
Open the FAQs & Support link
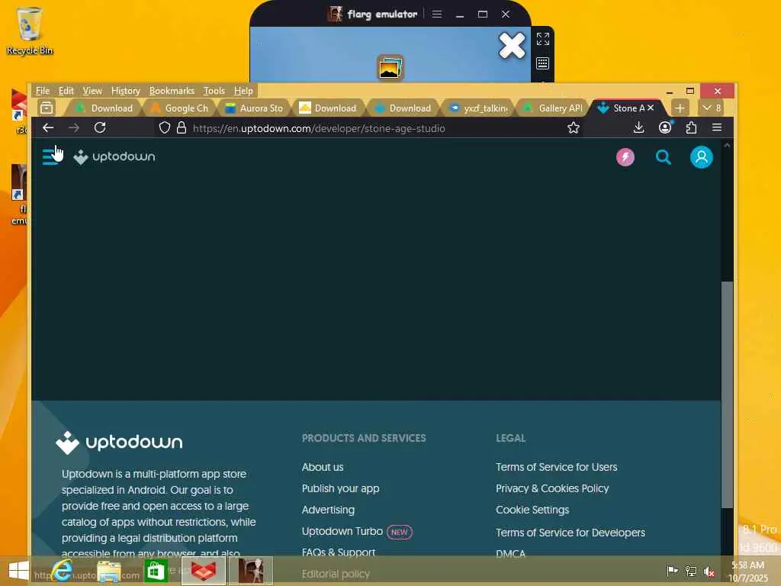[339, 552]
